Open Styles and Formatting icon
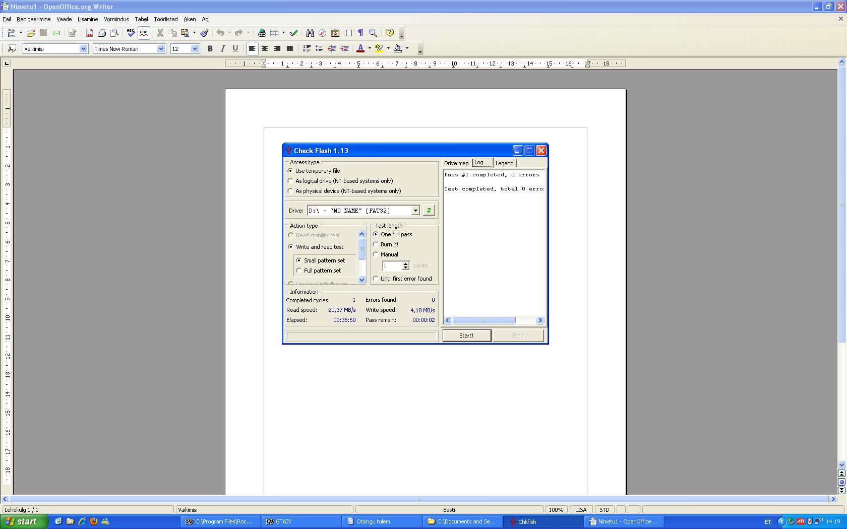Viewport: 847px width, 529px height. (x=13, y=49)
